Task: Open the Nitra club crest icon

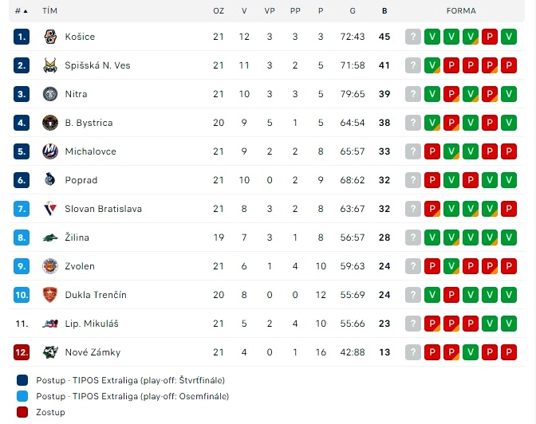Action: (50, 94)
